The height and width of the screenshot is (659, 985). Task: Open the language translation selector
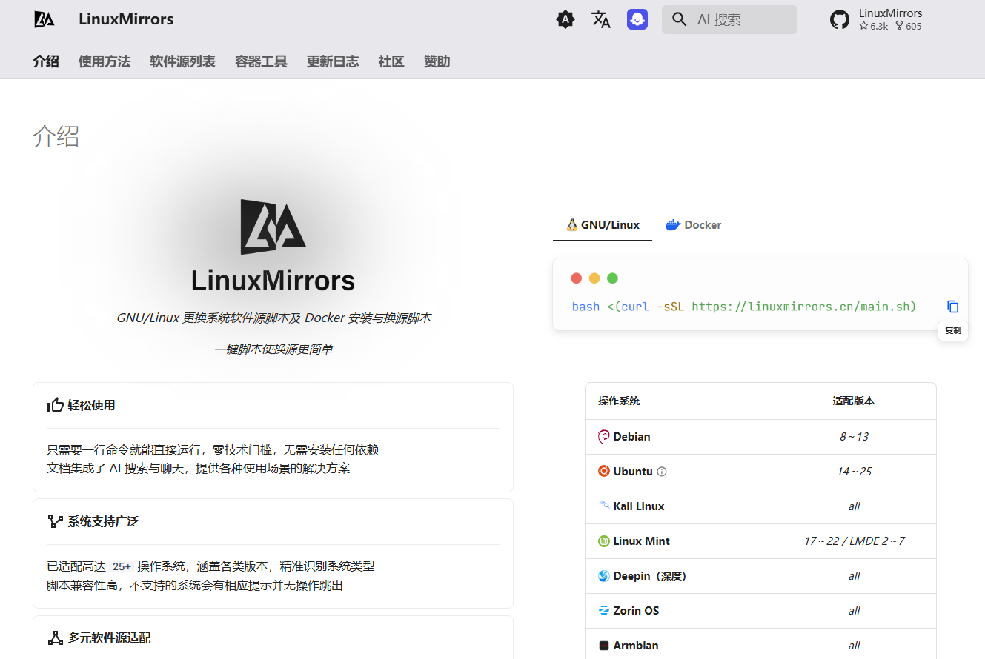tap(601, 20)
